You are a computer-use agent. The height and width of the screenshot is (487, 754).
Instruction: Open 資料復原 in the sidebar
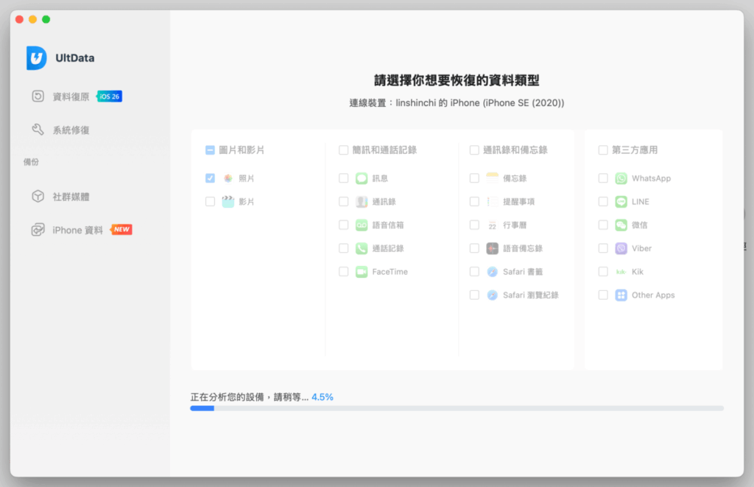click(x=71, y=97)
